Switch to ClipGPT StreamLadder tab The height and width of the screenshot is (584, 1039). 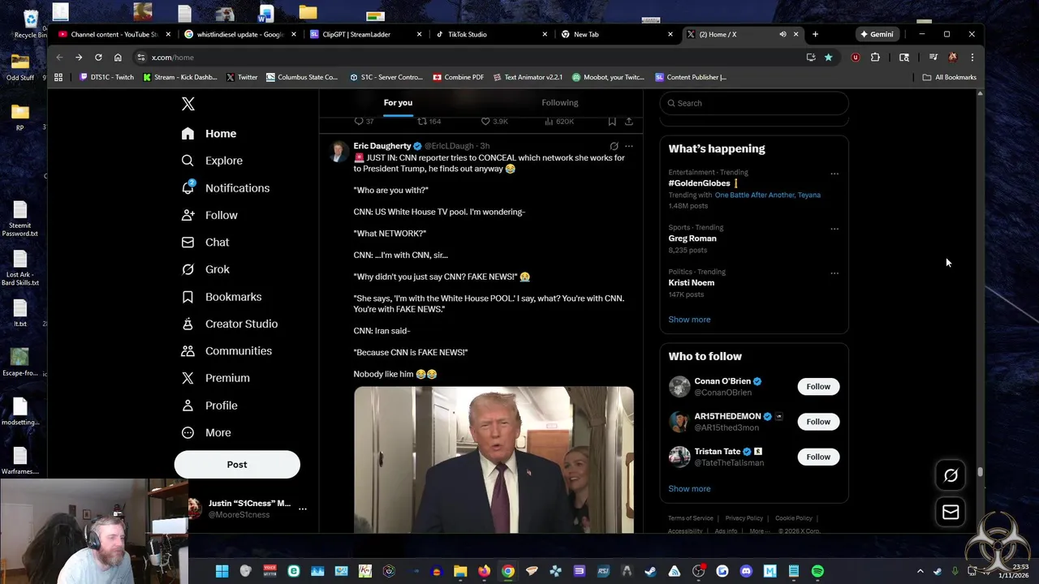365,34
